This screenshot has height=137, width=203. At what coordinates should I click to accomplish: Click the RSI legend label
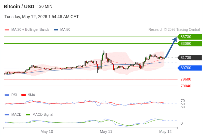click(x=14, y=95)
